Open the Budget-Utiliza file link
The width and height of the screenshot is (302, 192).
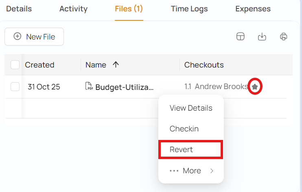(125, 87)
